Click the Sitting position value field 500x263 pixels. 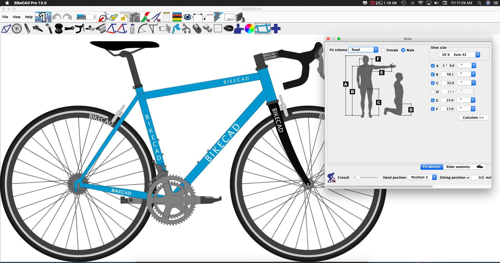(478, 178)
